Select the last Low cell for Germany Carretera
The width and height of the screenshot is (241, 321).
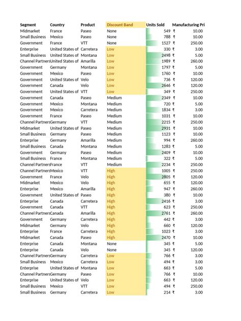pyautogui.click(x=126, y=293)
